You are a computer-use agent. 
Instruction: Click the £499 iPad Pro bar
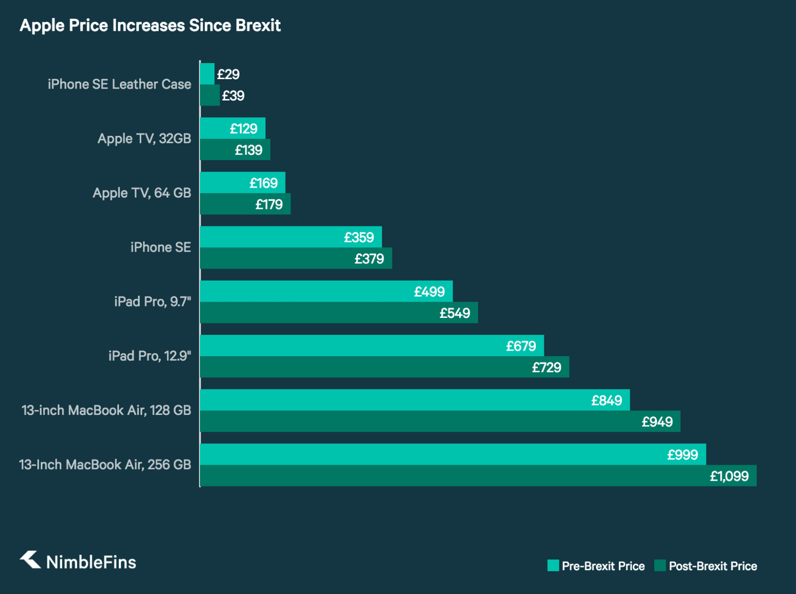coord(326,291)
